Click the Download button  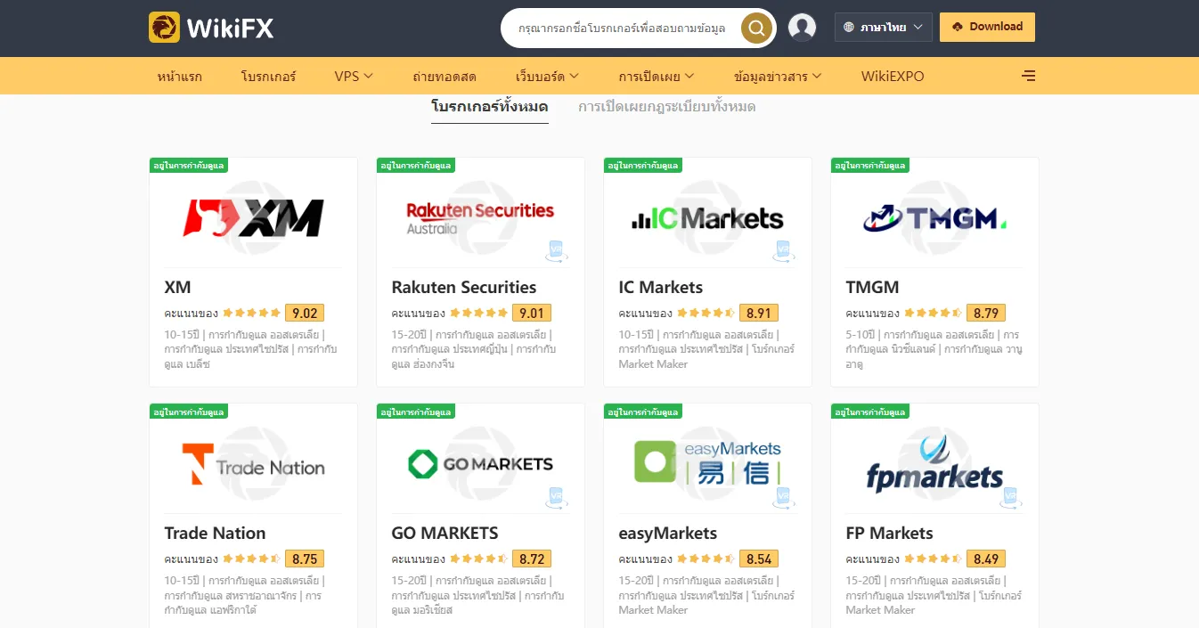pos(987,27)
